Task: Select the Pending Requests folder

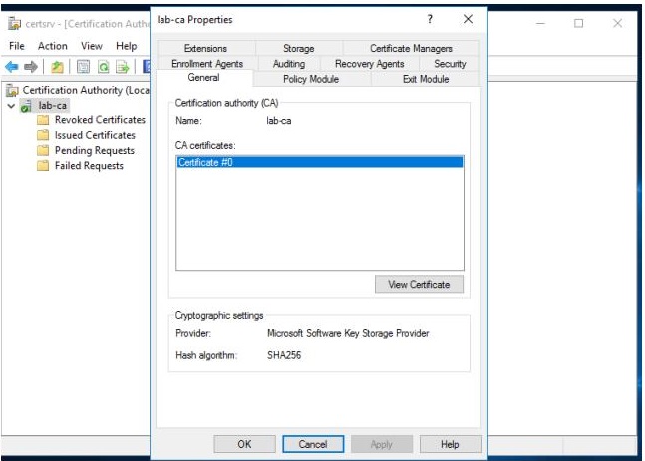Action: (x=94, y=150)
